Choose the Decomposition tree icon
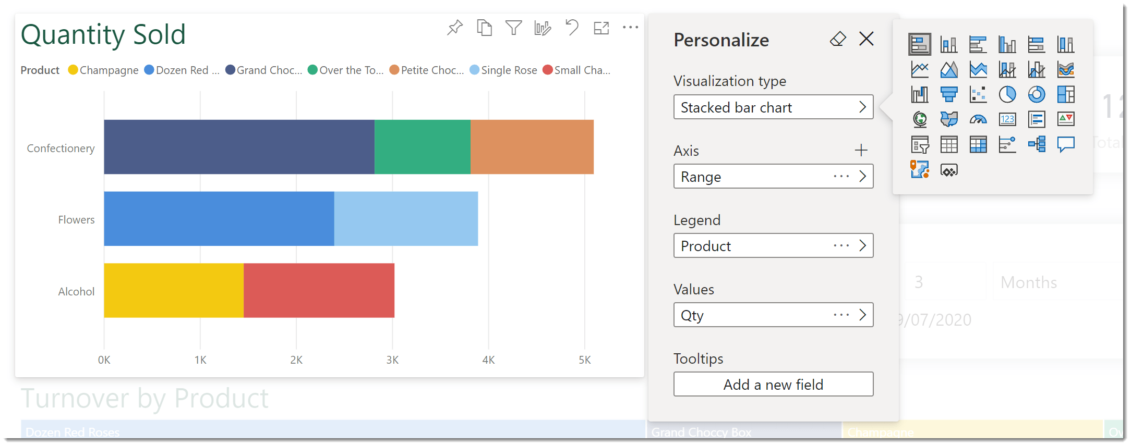This screenshot has height=446, width=1131. tap(1037, 144)
